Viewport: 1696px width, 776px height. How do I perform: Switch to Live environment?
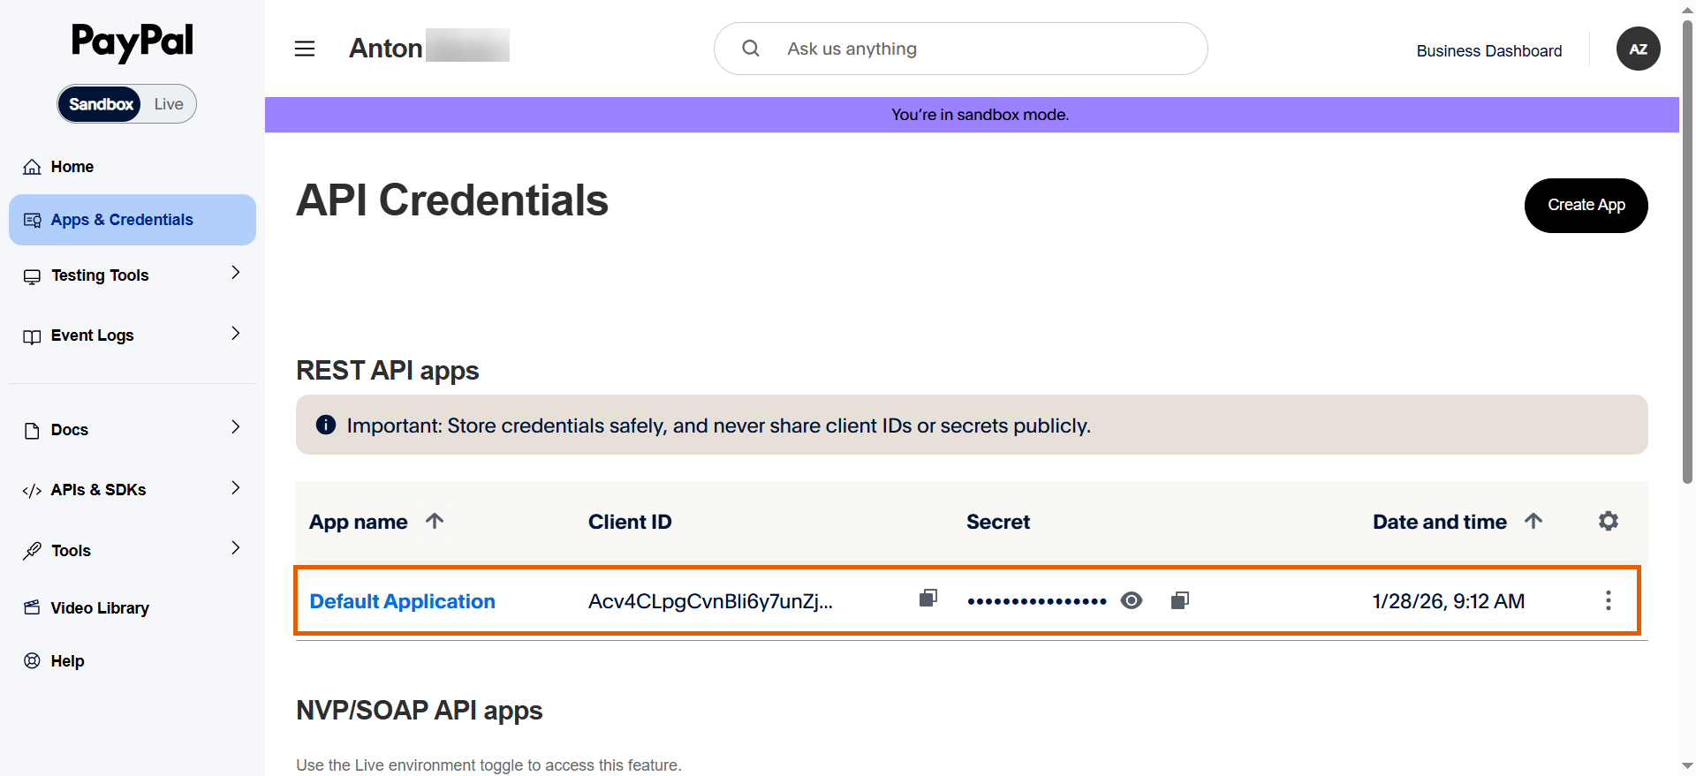click(x=169, y=104)
